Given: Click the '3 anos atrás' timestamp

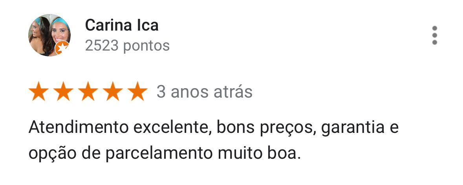Looking at the screenshot, I should (204, 92).
